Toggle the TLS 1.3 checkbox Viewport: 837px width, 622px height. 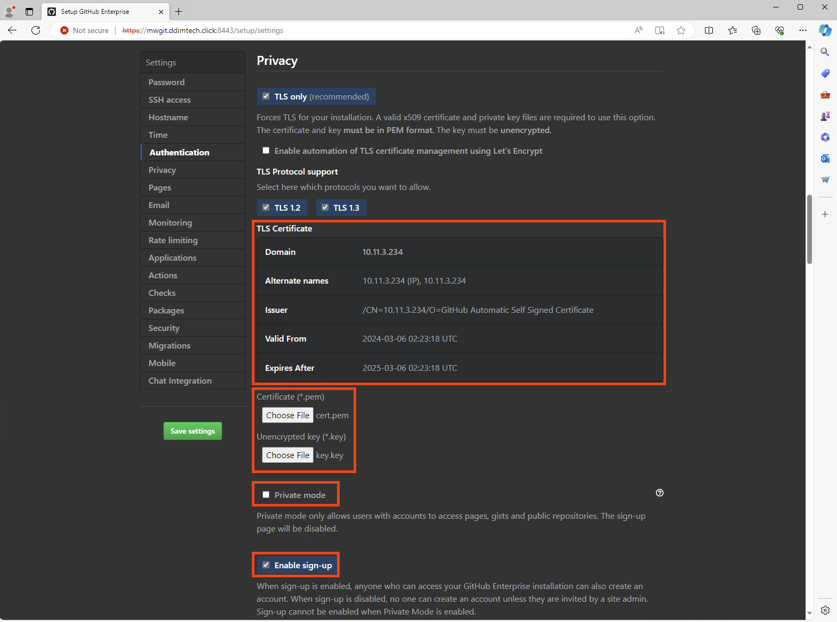[x=325, y=208]
